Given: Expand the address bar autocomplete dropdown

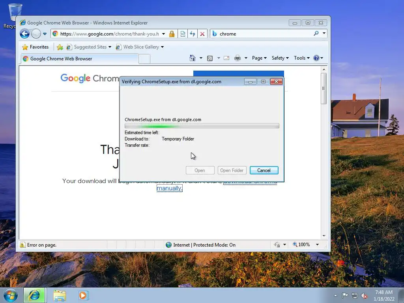Looking at the screenshot, I should 163,34.
